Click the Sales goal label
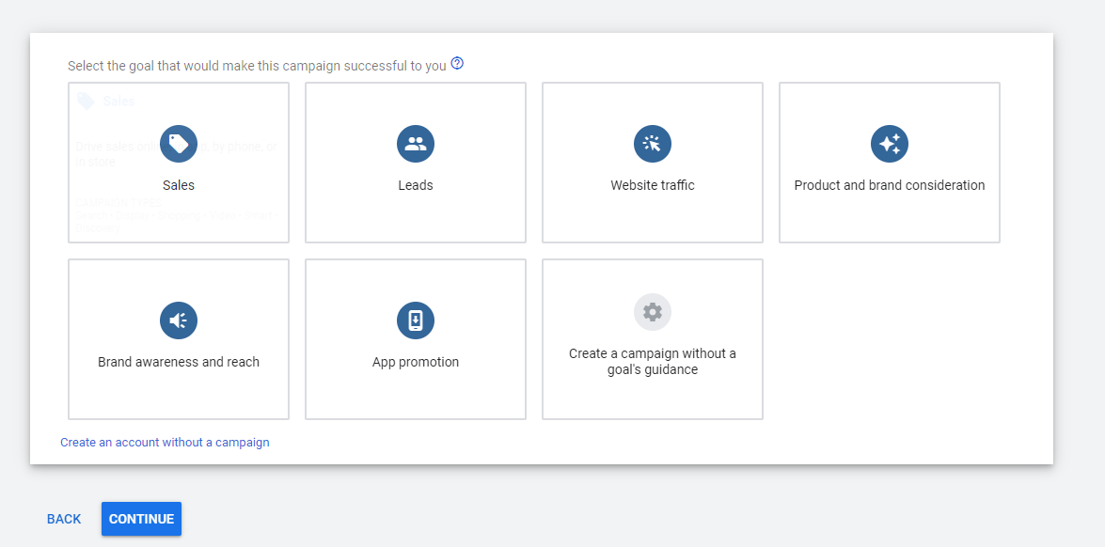The width and height of the screenshot is (1105, 547). click(179, 185)
